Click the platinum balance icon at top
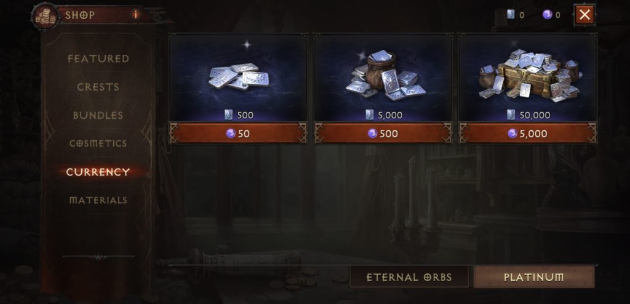Screen dimensions: 630x304 point(511,15)
